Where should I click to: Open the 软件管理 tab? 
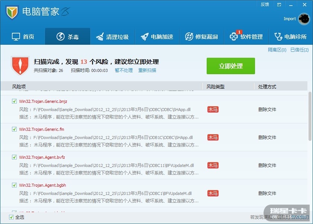(x=246, y=37)
